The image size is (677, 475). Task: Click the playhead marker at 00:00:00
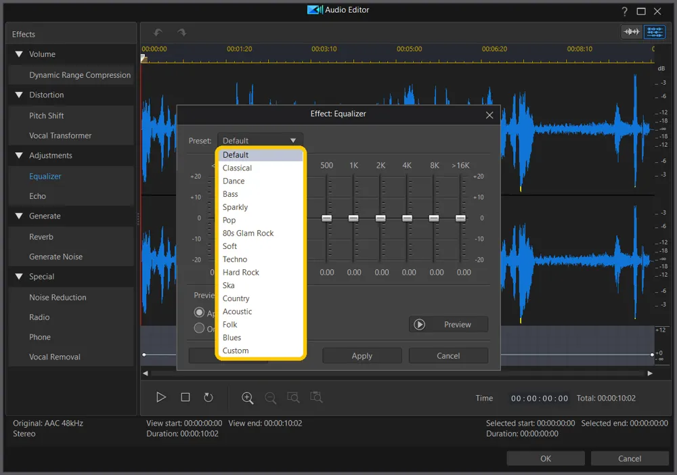click(x=144, y=59)
